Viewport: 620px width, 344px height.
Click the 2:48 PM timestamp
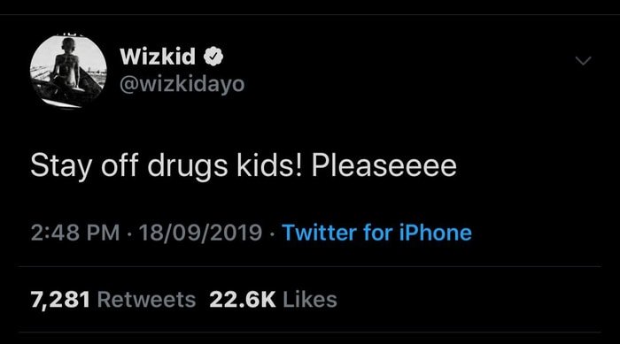coord(75,233)
